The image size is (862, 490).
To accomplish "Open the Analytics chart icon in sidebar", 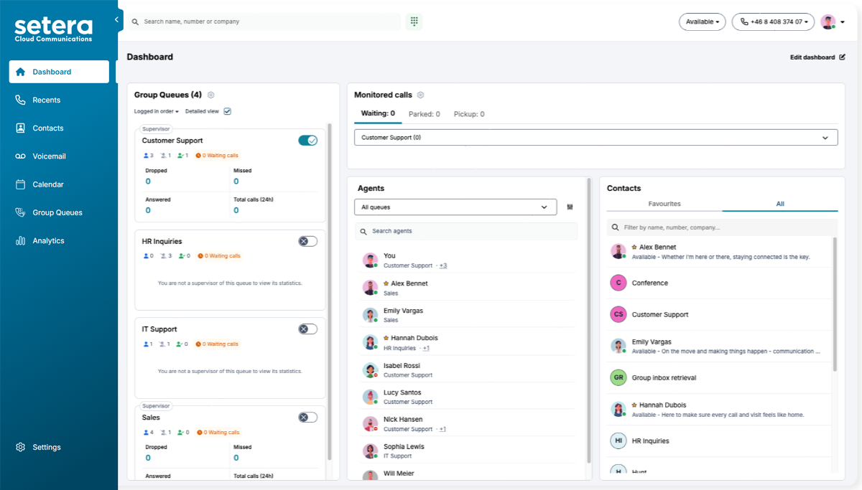I will [x=20, y=241].
